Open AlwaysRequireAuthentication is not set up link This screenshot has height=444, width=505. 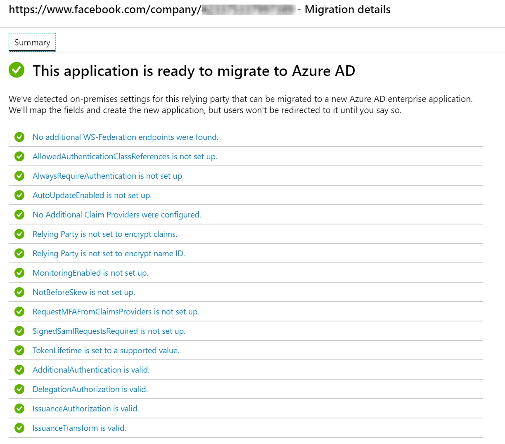pyautogui.click(x=108, y=176)
